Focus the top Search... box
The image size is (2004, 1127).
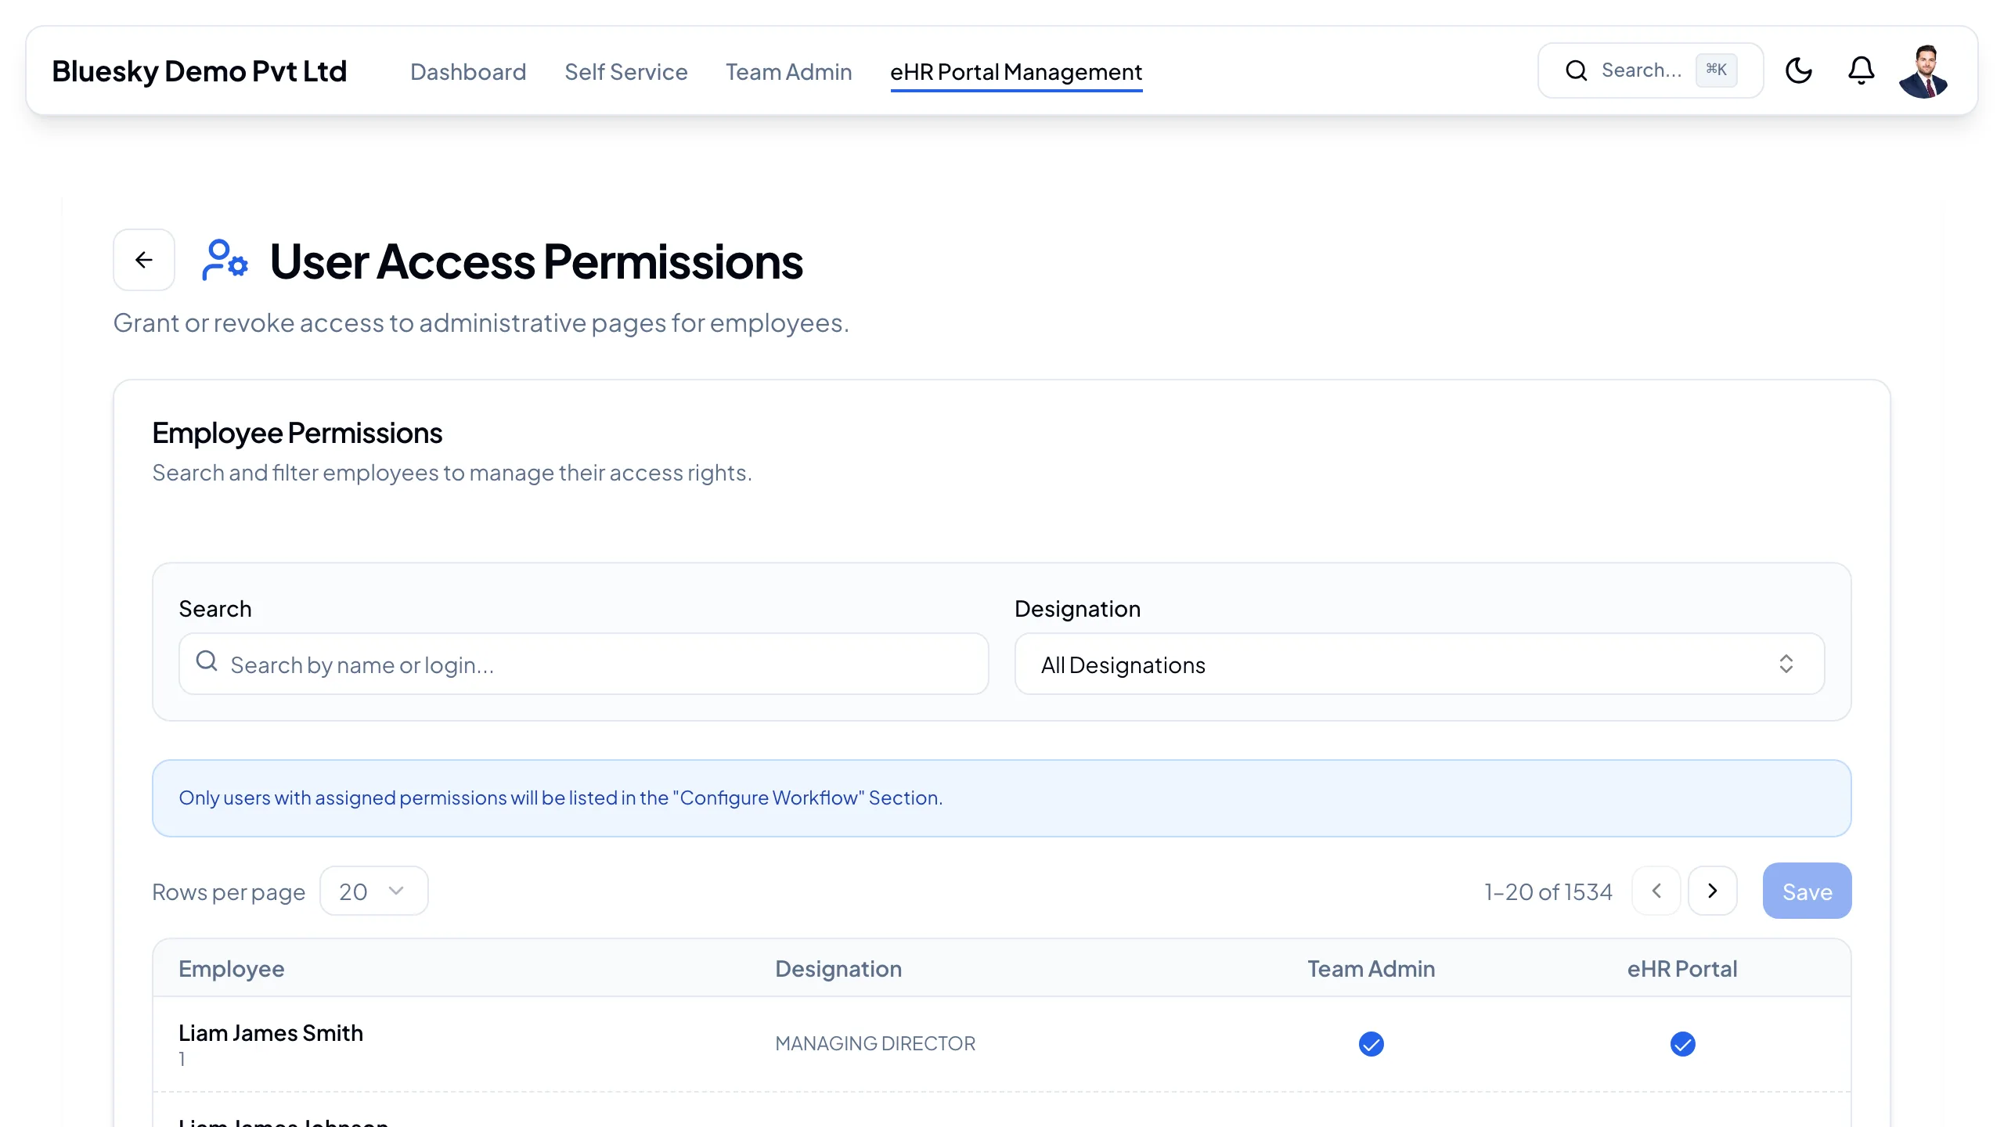pyautogui.click(x=1651, y=70)
